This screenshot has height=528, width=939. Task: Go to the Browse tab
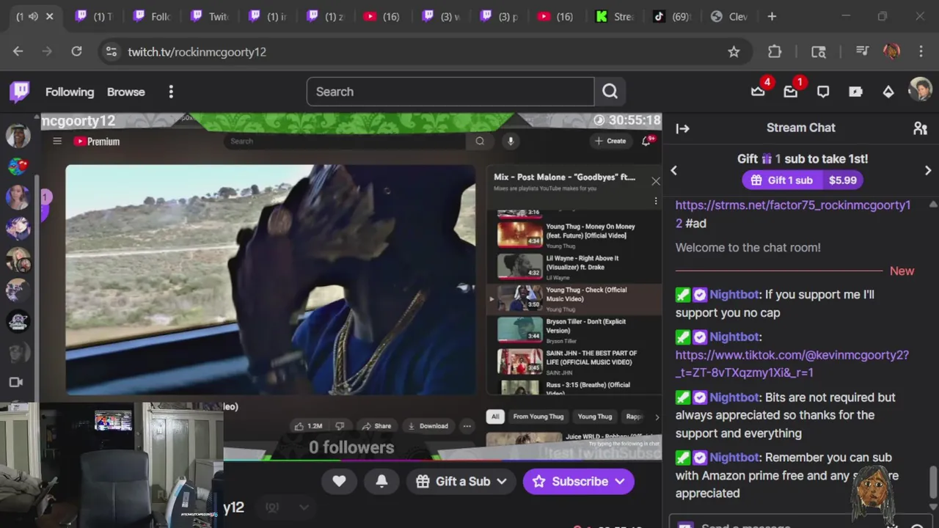click(126, 92)
